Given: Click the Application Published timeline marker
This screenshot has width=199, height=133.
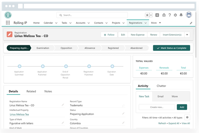Looking at the screenshot, I should [x=43, y=66].
